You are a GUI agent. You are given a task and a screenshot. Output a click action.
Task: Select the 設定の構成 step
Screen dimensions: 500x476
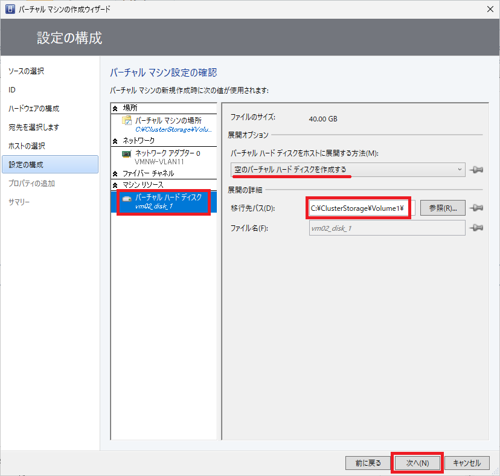point(50,165)
